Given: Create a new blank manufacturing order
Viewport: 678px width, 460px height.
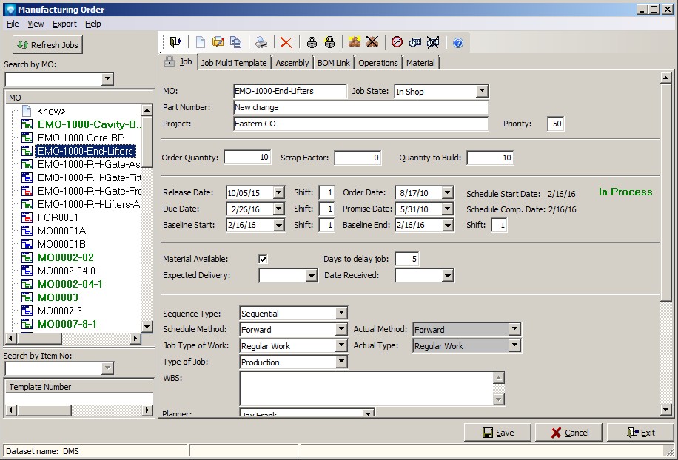Looking at the screenshot, I should click(201, 42).
